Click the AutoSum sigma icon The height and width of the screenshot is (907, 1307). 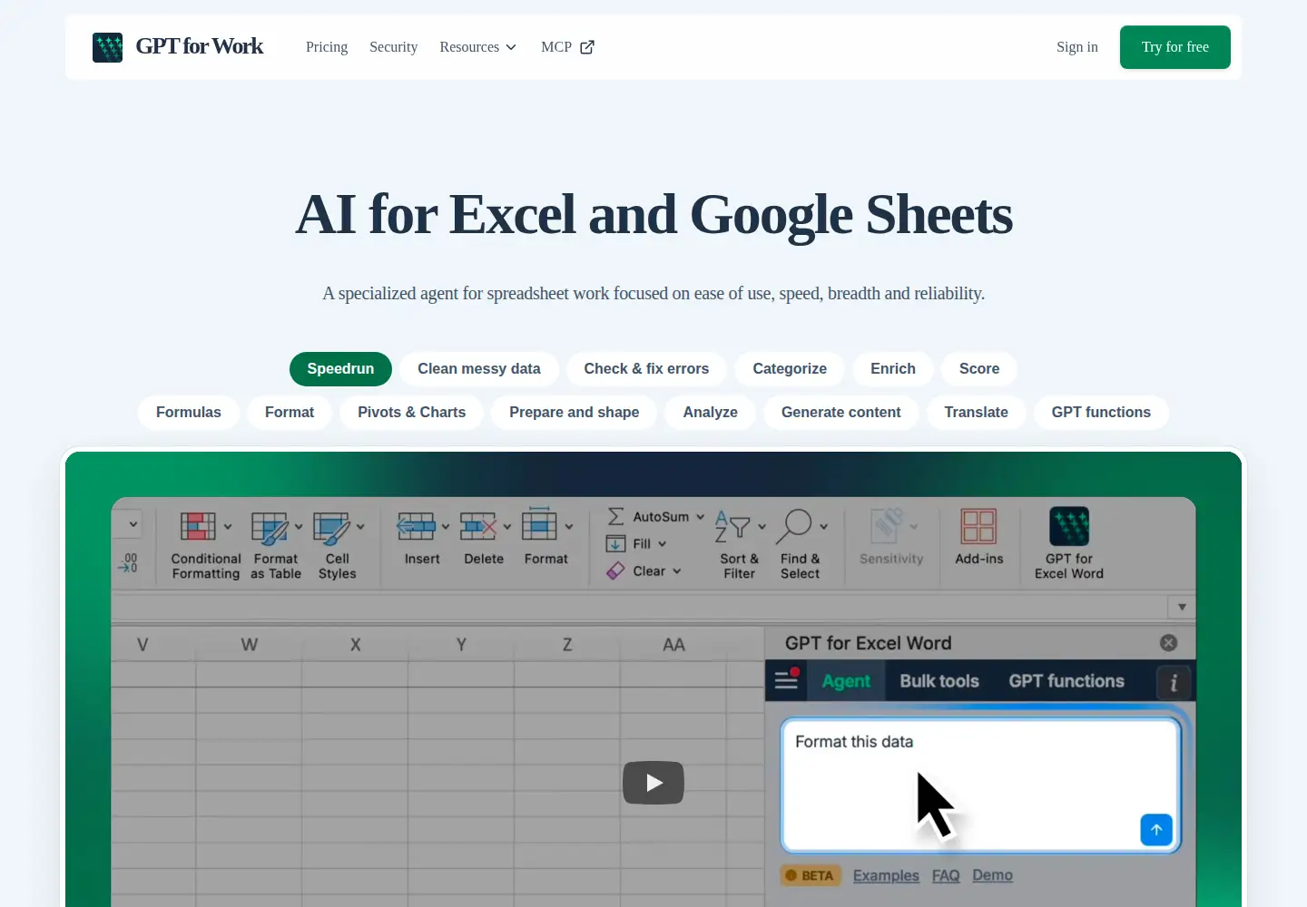[x=615, y=516]
